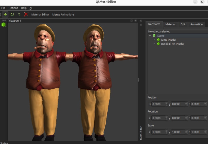208x144 pixels.
Task: Switch to the Animation tab
Action: click(x=197, y=24)
